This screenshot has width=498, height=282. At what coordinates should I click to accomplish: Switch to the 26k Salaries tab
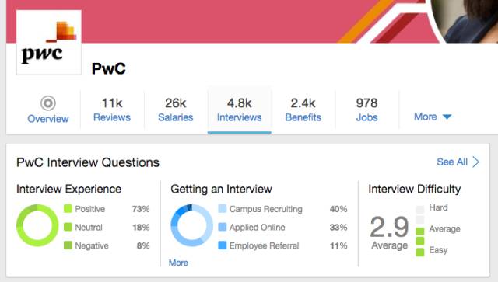click(176, 110)
